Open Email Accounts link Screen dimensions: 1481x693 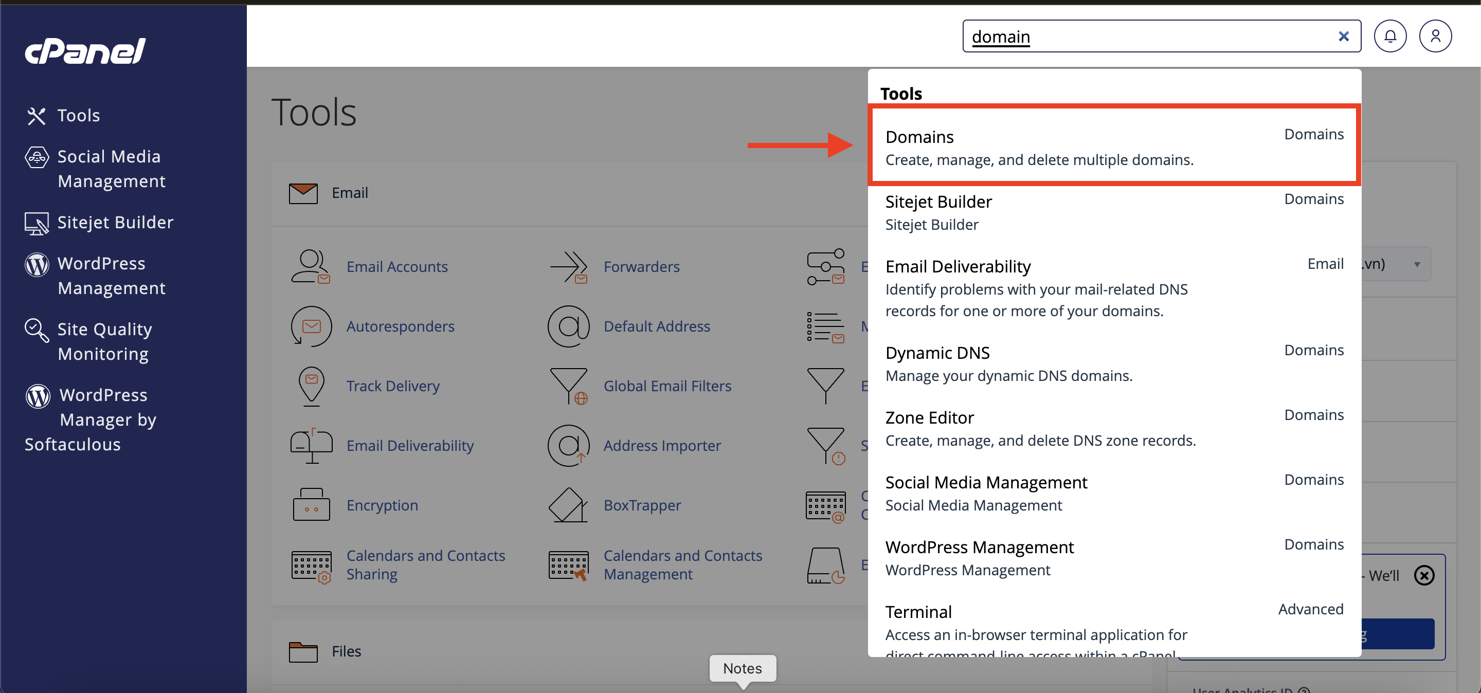pos(396,267)
